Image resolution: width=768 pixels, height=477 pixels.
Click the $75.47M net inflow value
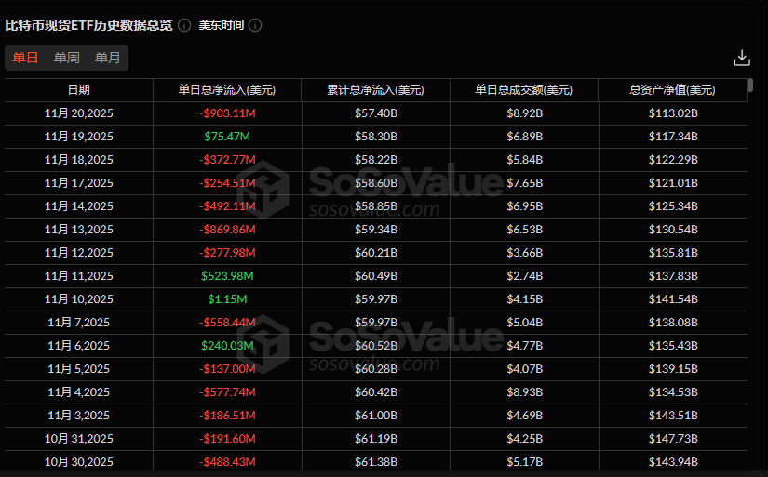pos(227,137)
